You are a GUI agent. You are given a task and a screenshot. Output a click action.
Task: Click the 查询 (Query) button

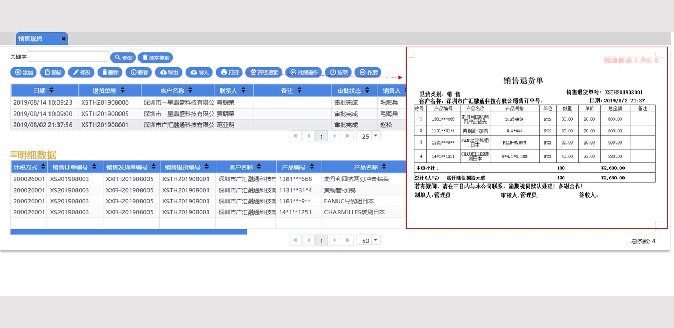point(123,57)
